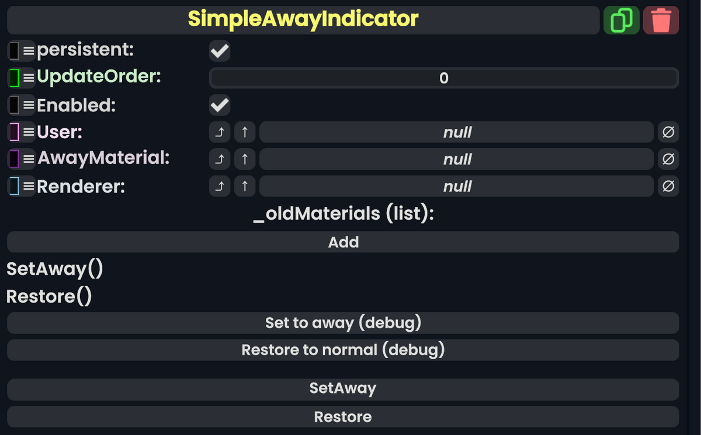Clear the Renderer reference with the Ø button

[668, 186]
